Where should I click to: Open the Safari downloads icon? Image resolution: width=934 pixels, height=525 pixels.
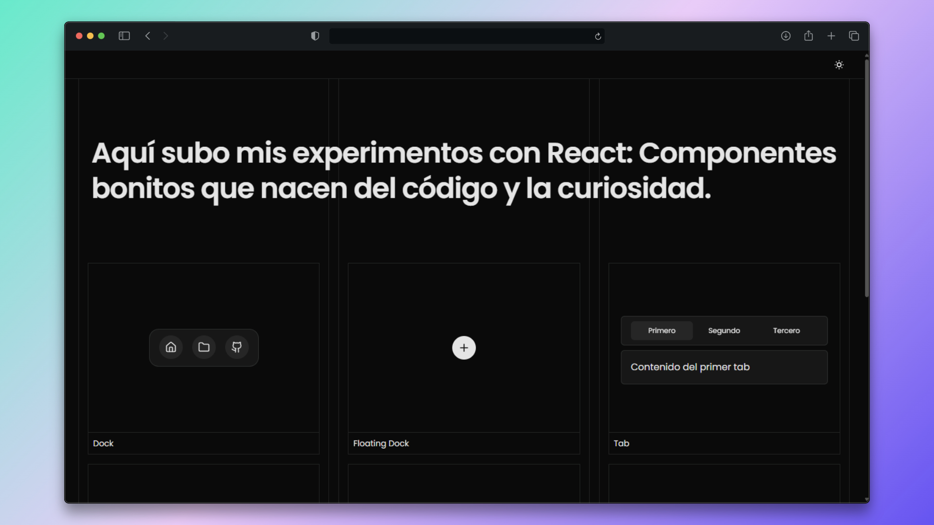[x=786, y=35]
